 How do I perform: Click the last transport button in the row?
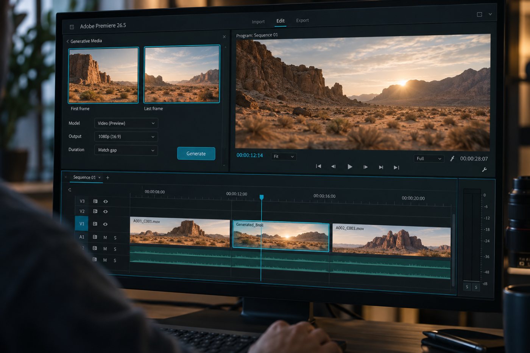396,167
